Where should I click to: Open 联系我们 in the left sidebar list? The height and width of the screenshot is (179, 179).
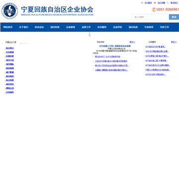click(x=10, y=76)
